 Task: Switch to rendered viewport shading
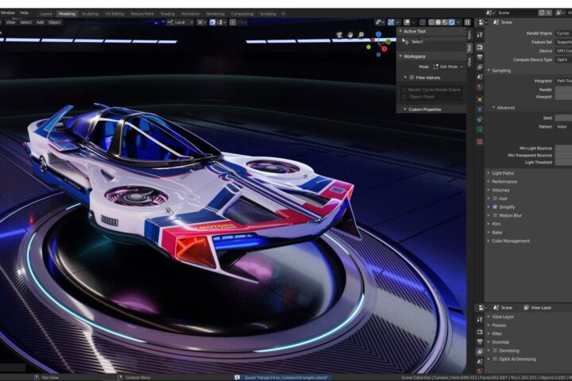point(451,22)
